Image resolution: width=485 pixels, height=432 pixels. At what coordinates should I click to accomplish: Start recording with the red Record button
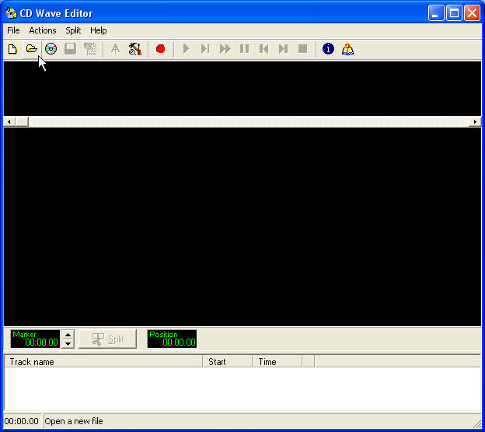(161, 49)
